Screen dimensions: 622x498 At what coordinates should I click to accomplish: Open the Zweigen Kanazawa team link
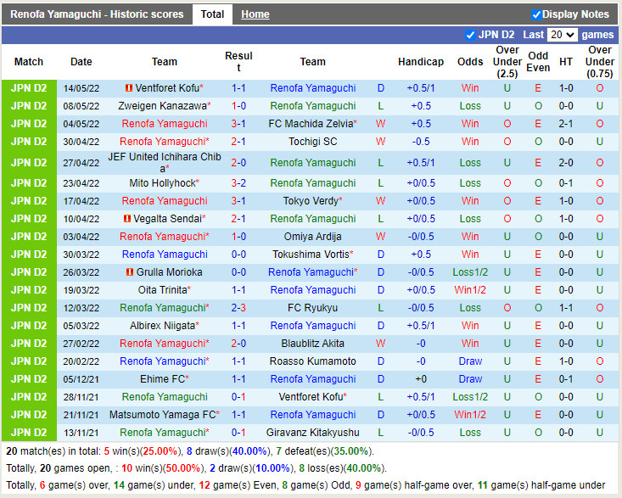tap(162, 106)
